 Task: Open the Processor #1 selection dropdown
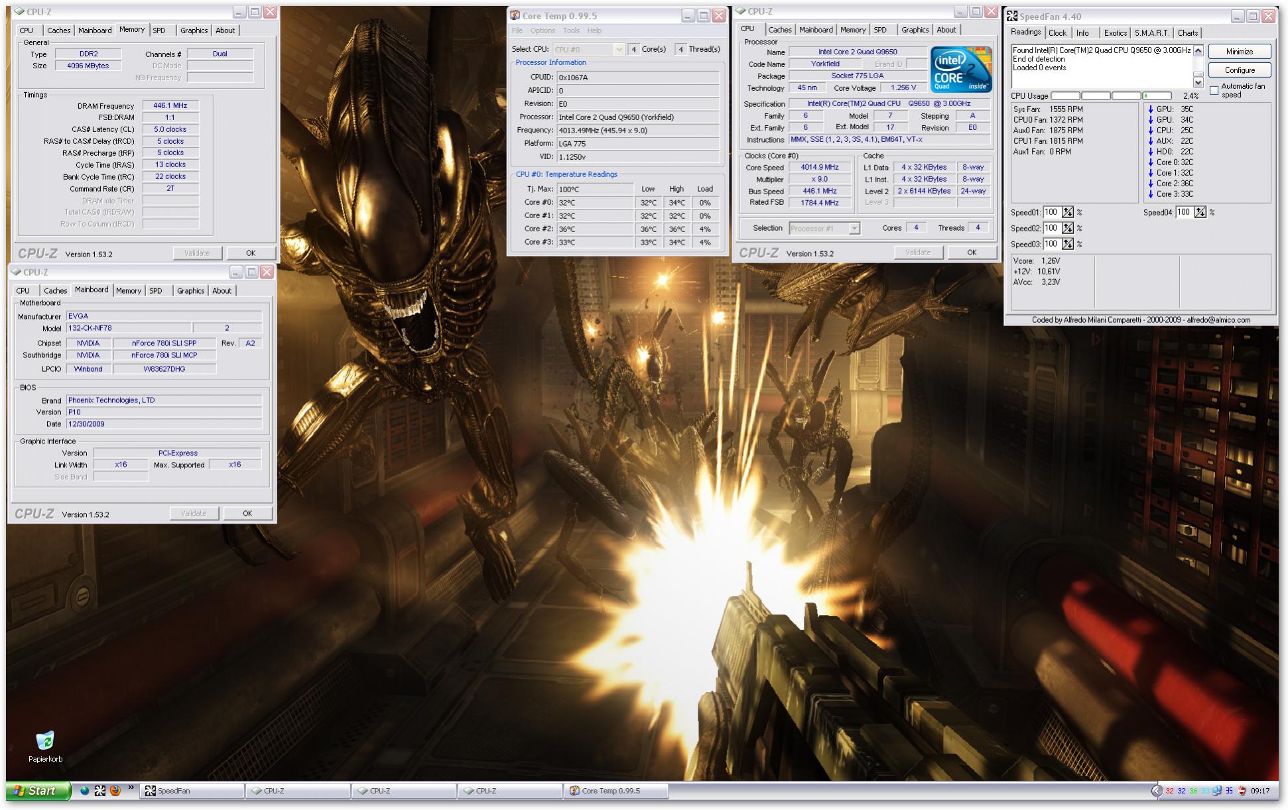click(x=854, y=228)
